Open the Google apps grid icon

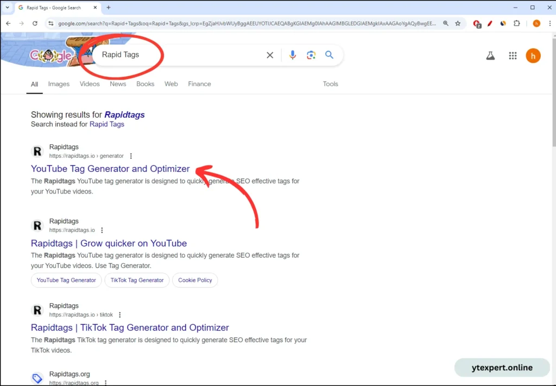[512, 55]
